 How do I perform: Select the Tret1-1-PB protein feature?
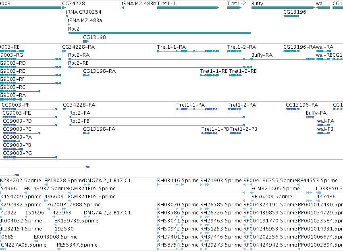click(x=210, y=133)
